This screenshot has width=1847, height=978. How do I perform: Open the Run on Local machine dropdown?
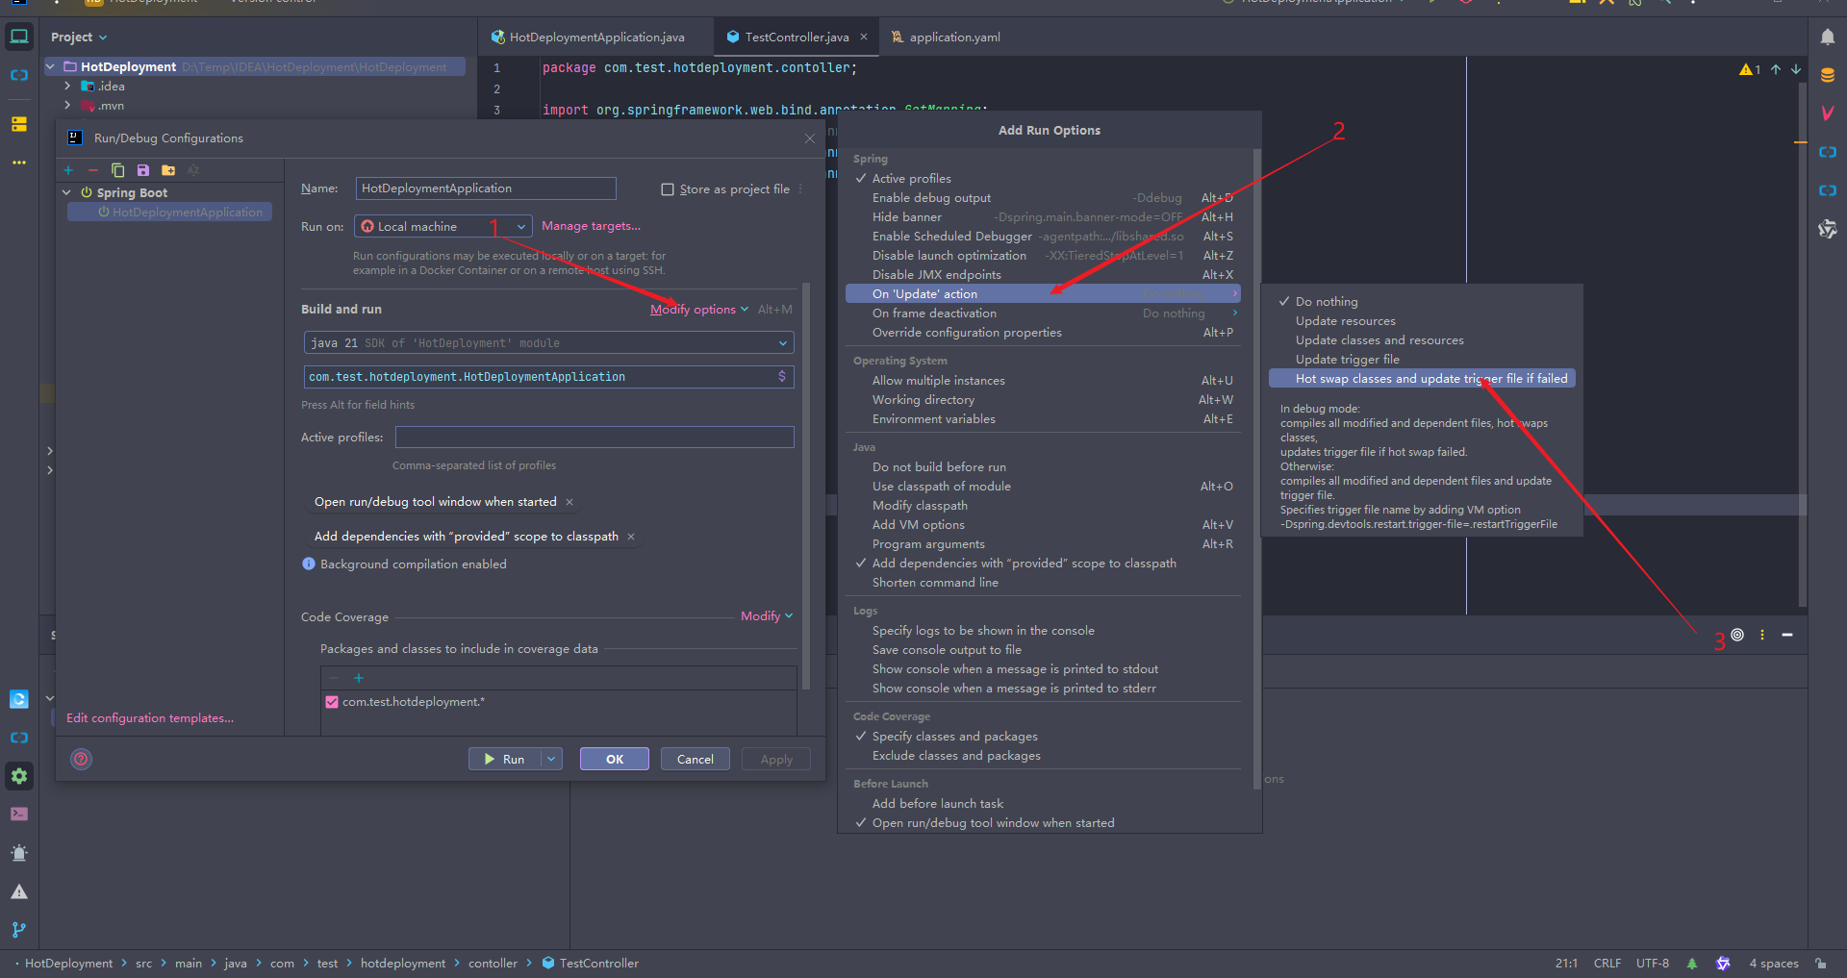pyautogui.click(x=443, y=226)
